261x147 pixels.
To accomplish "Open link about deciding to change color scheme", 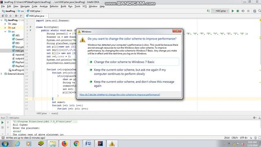I will click(x=119, y=94).
